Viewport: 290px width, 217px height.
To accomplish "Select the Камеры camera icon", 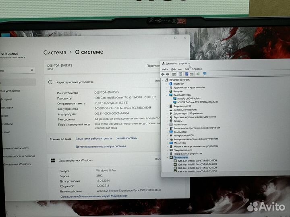I will 171,121.
